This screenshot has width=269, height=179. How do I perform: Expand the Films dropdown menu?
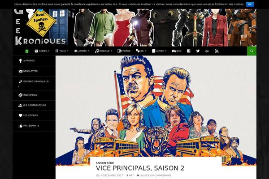coord(62,51)
